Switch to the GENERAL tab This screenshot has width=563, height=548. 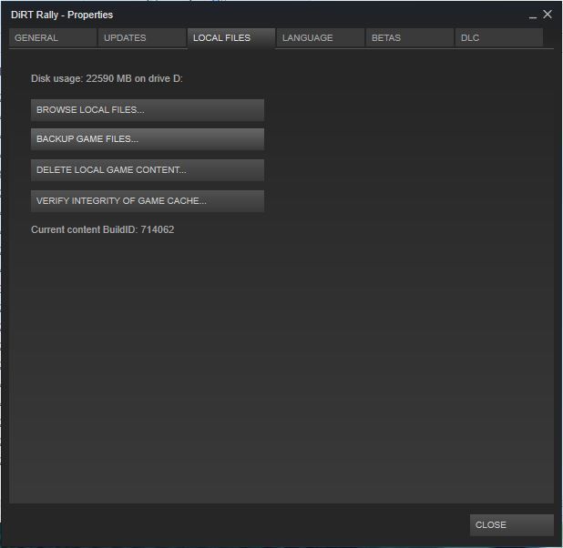(53, 37)
